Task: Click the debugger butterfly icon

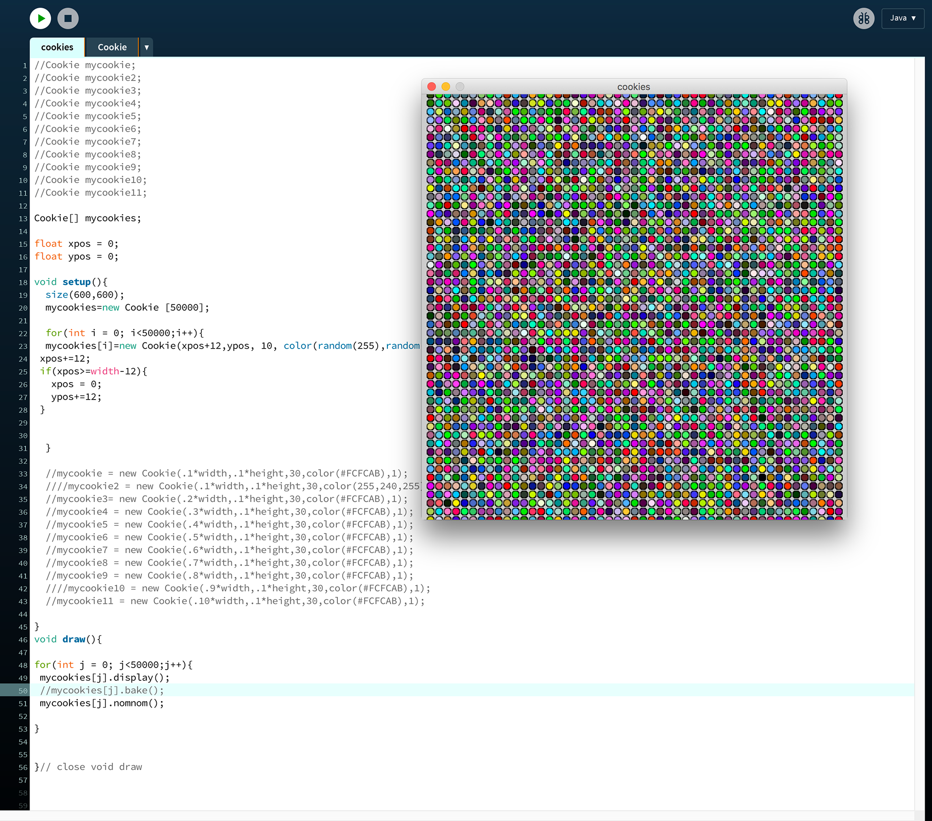Action: [x=864, y=18]
